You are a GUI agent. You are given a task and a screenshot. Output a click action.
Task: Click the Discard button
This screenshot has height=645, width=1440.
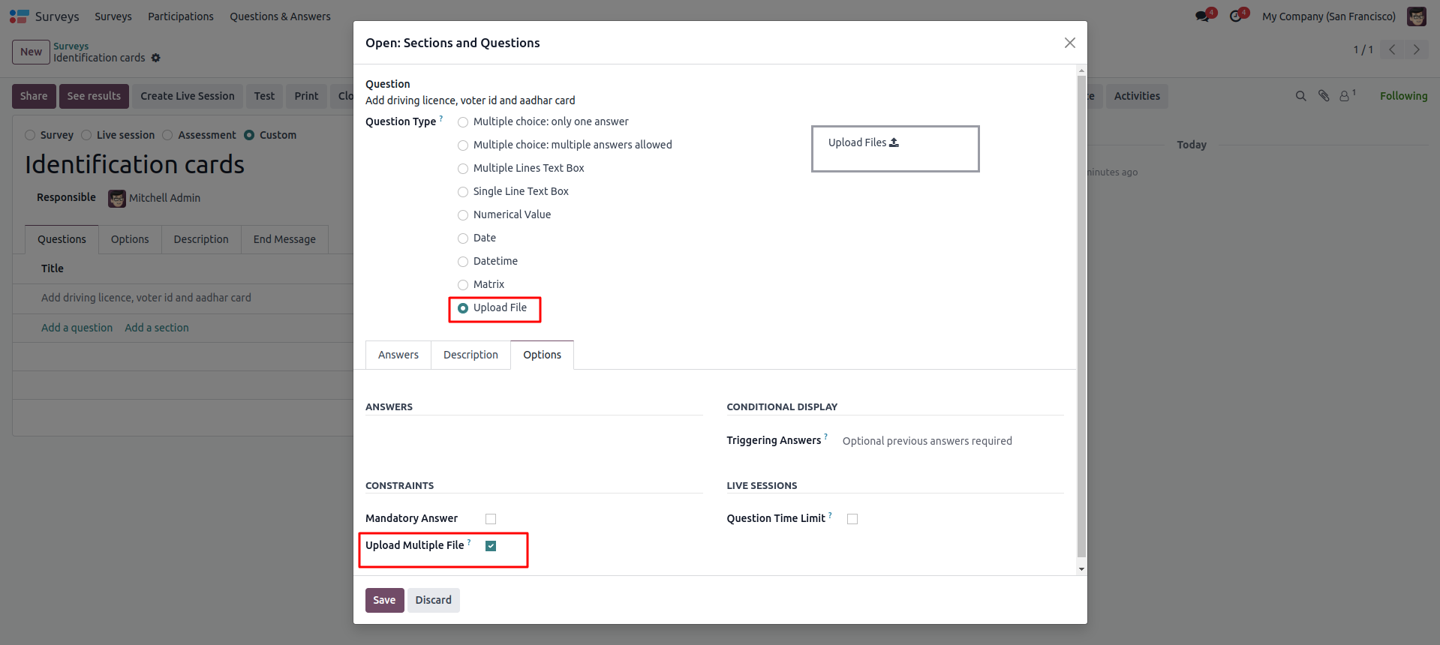tap(433, 600)
